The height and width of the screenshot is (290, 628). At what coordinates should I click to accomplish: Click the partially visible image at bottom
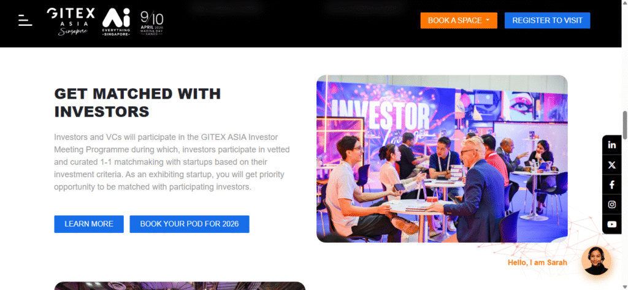pyautogui.click(x=180, y=286)
